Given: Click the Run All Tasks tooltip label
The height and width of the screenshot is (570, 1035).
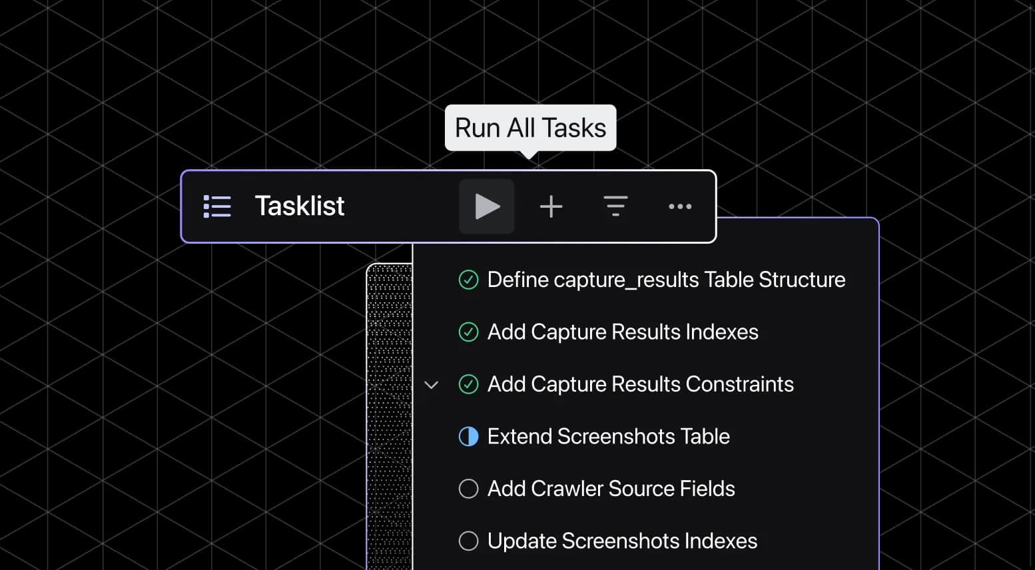Looking at the screenshot, I should click(x=530, y=128).
